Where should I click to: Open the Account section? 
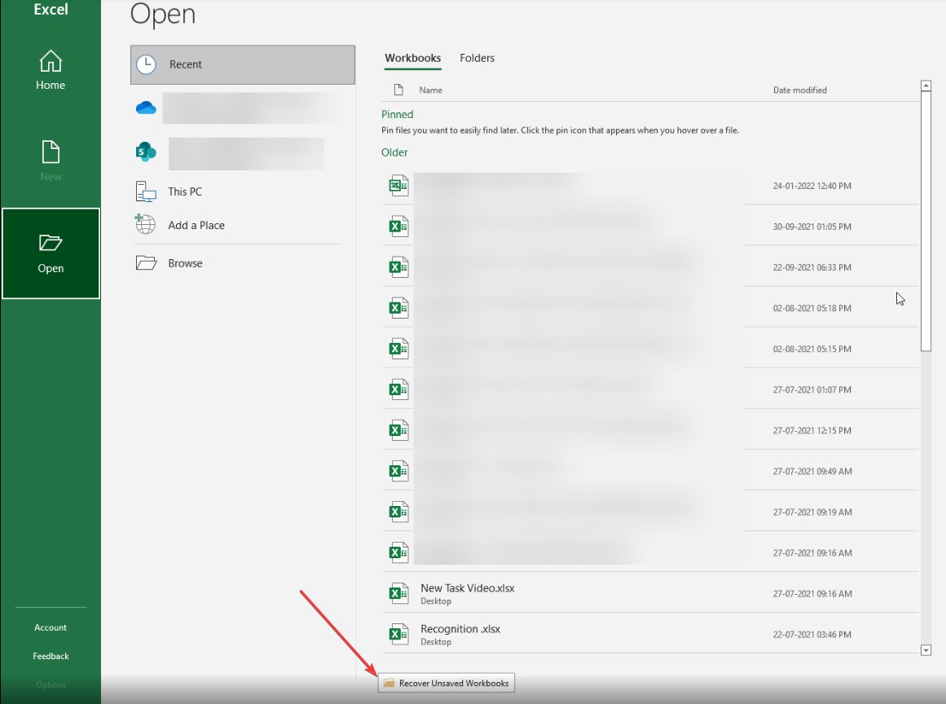point(50,627)
